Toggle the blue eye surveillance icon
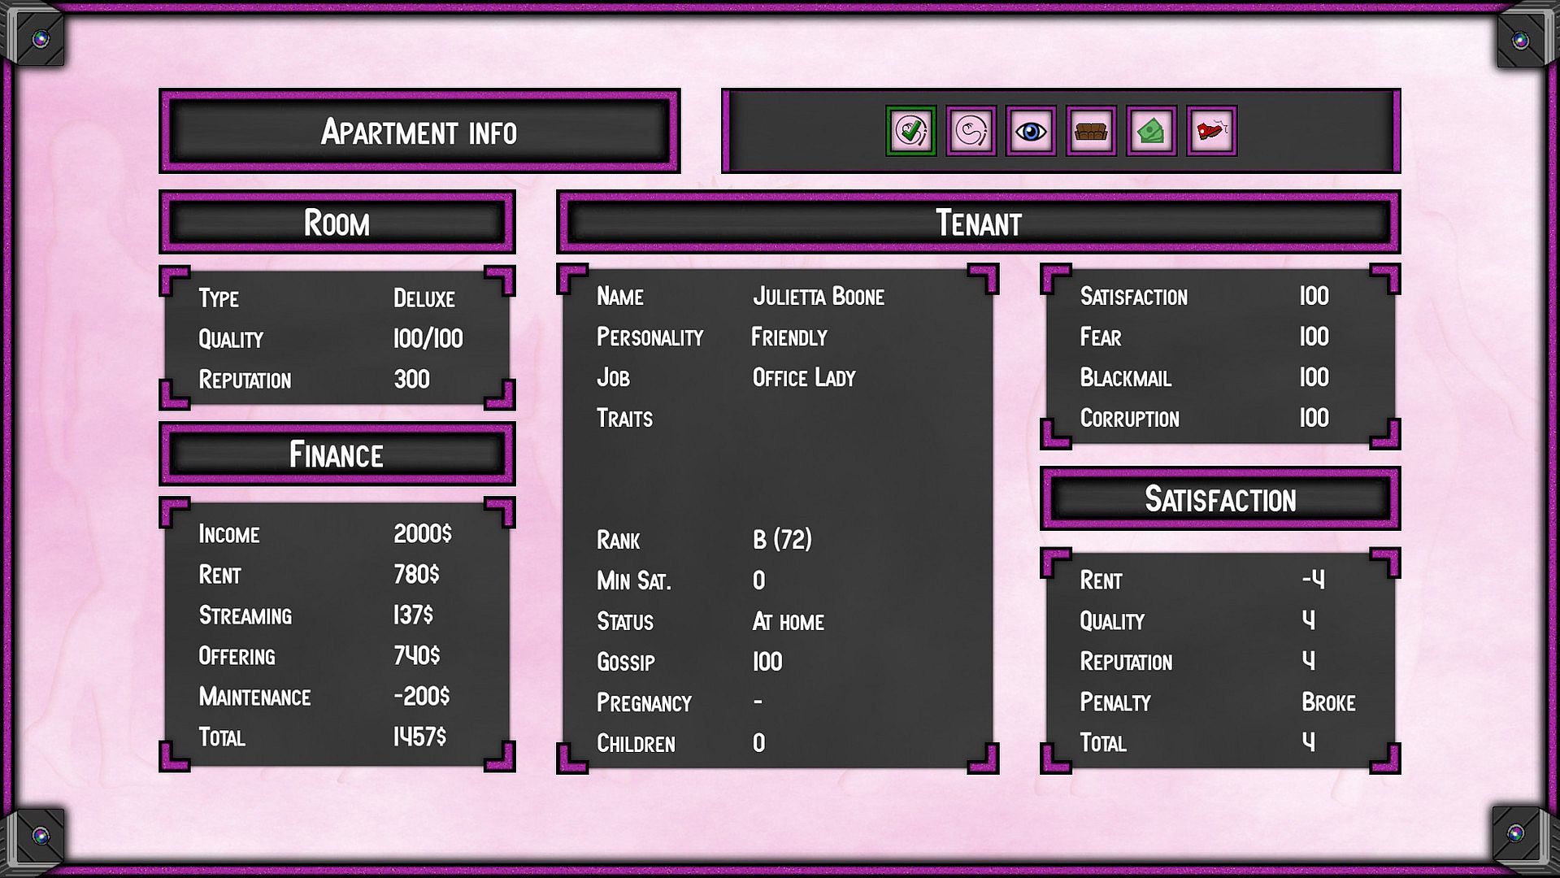 pos(1031,131)
